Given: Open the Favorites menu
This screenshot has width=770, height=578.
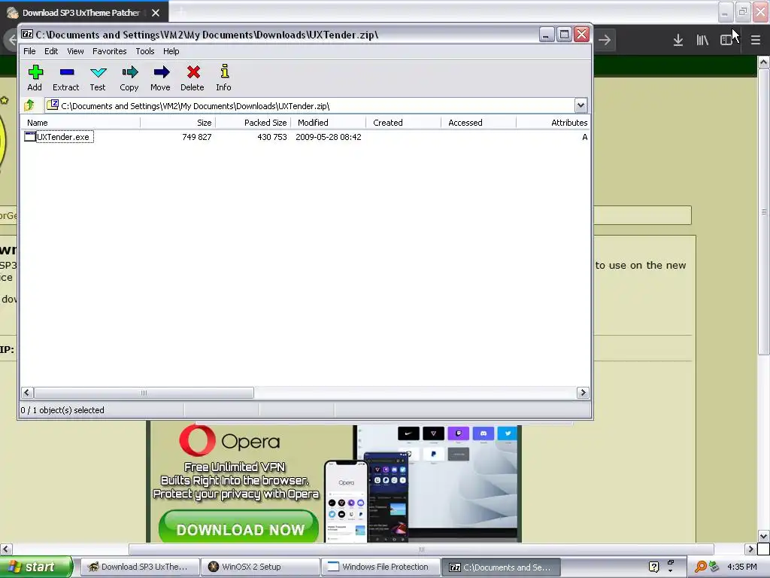Looking at the screenshot, I should click(x=110, y=51).
